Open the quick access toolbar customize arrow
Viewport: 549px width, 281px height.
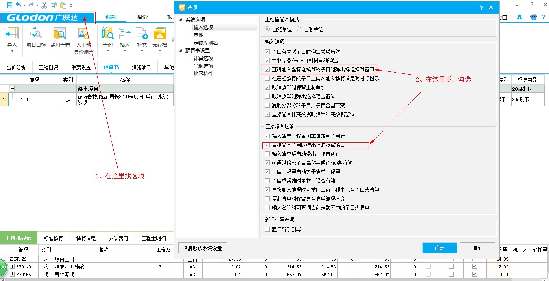pyautogui.click(x=71, y=6)
